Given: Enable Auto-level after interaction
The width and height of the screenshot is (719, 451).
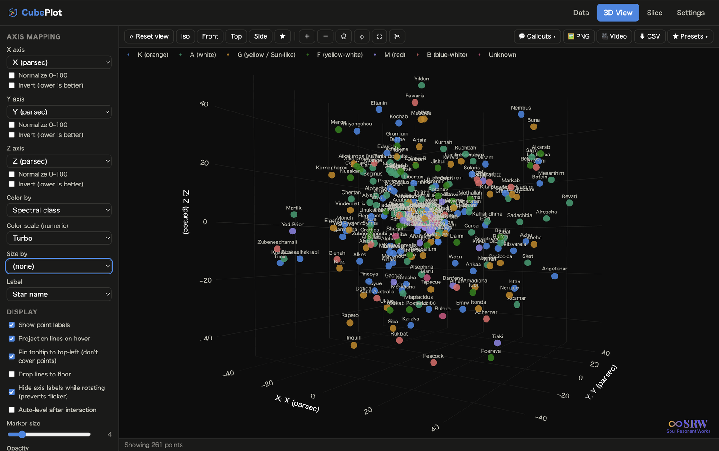Looking at the screenshot, I should 12,410.
